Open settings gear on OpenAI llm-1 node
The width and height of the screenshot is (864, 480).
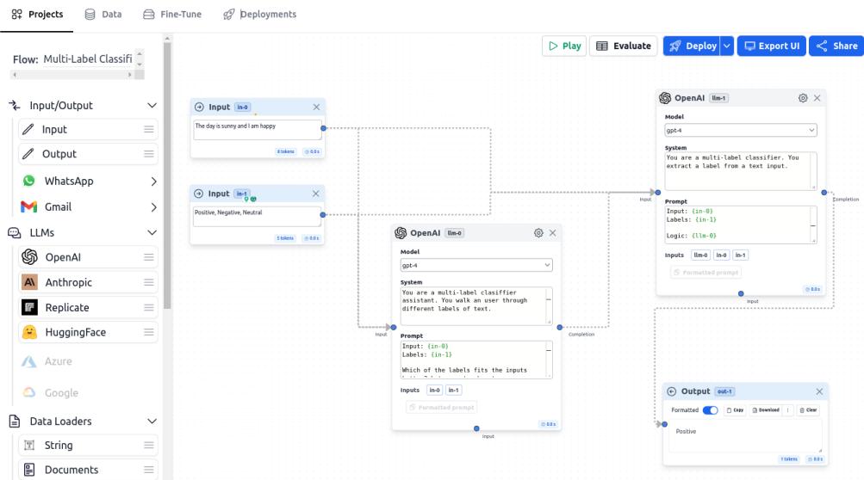tap(803, 98)
